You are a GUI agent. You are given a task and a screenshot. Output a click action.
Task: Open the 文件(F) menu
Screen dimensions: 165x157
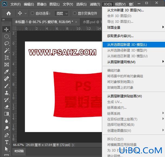(x=15, y=4)
